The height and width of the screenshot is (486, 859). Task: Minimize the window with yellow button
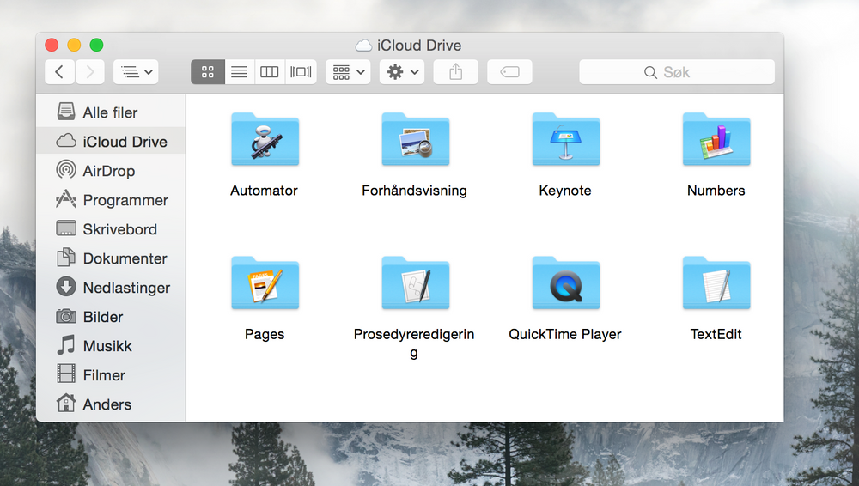point(74,45)
